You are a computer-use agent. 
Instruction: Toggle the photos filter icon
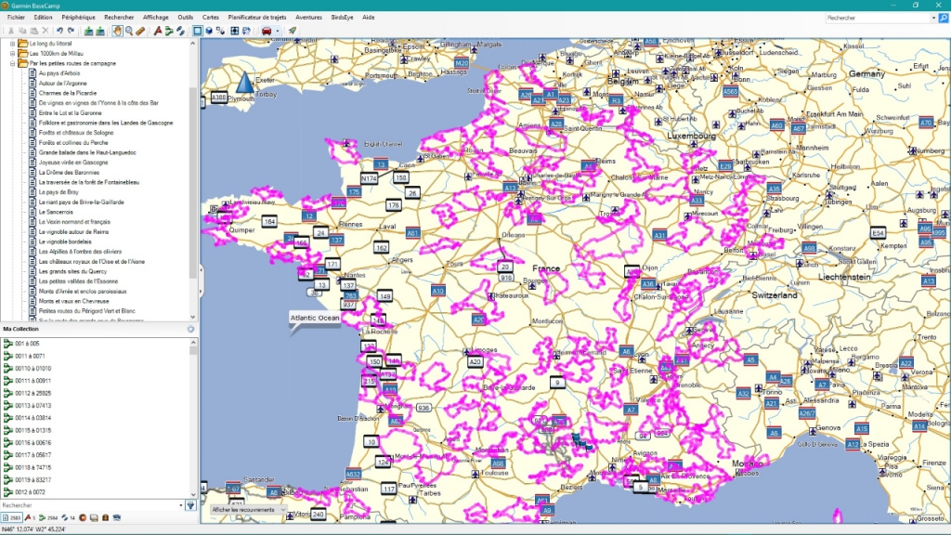click(94, 517)
